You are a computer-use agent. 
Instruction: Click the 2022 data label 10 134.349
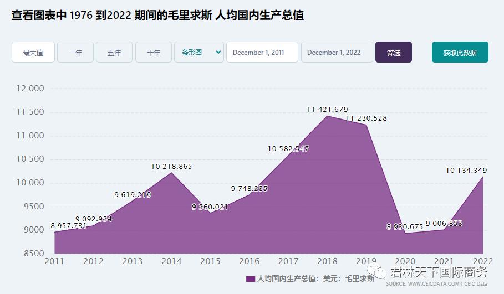(466, 170)
